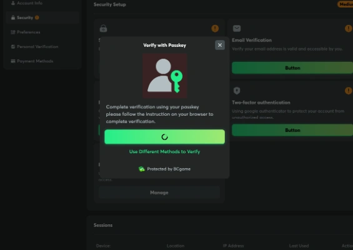
Task: Click orange warning icon beside padlock card
Action: click(215, 28)
